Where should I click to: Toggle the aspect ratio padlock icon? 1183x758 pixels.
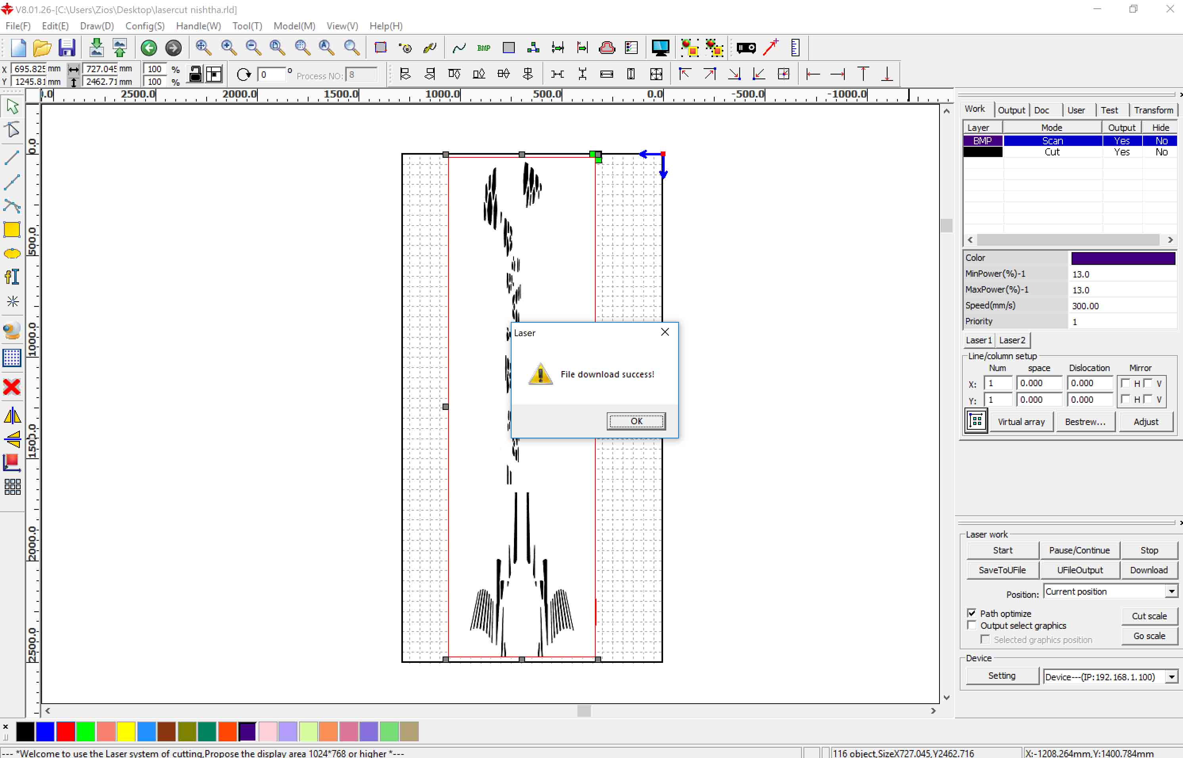tap(195, 74)
